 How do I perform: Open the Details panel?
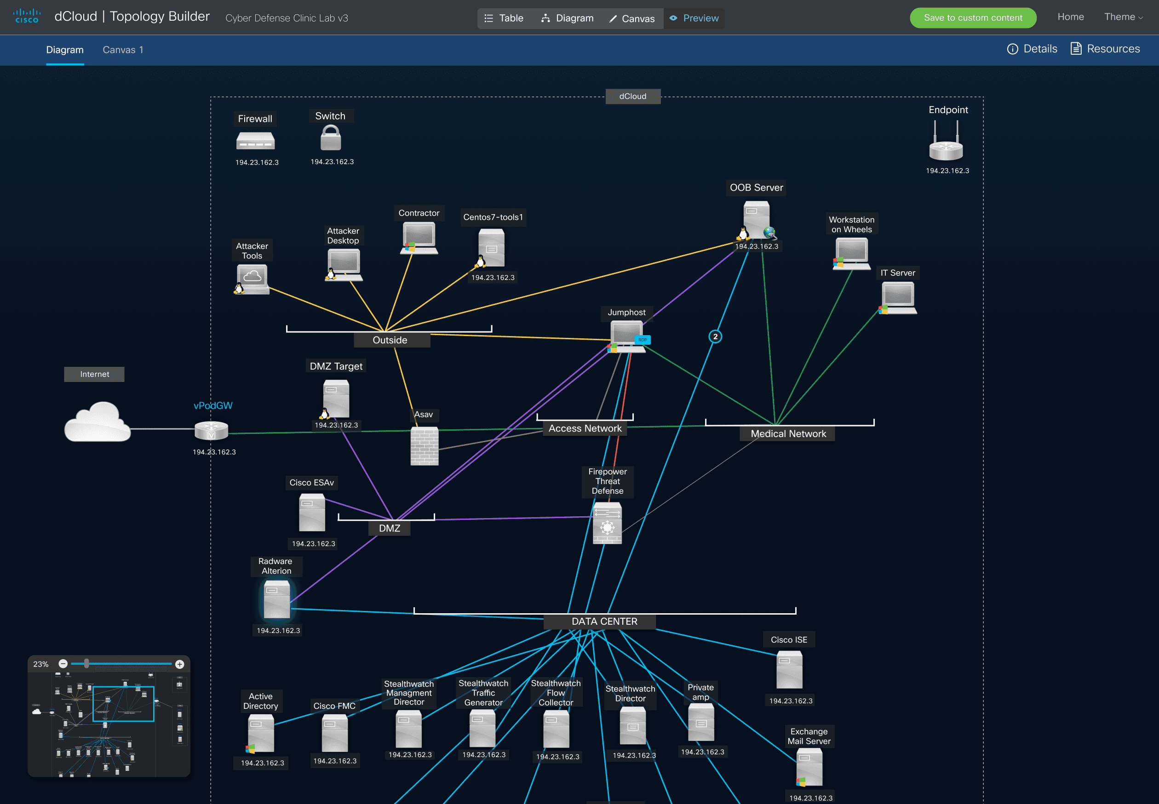(x=1032, y=49)
